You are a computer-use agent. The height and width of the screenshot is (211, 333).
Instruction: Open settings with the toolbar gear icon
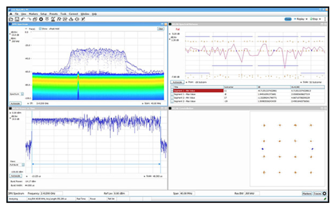[41, 19]
